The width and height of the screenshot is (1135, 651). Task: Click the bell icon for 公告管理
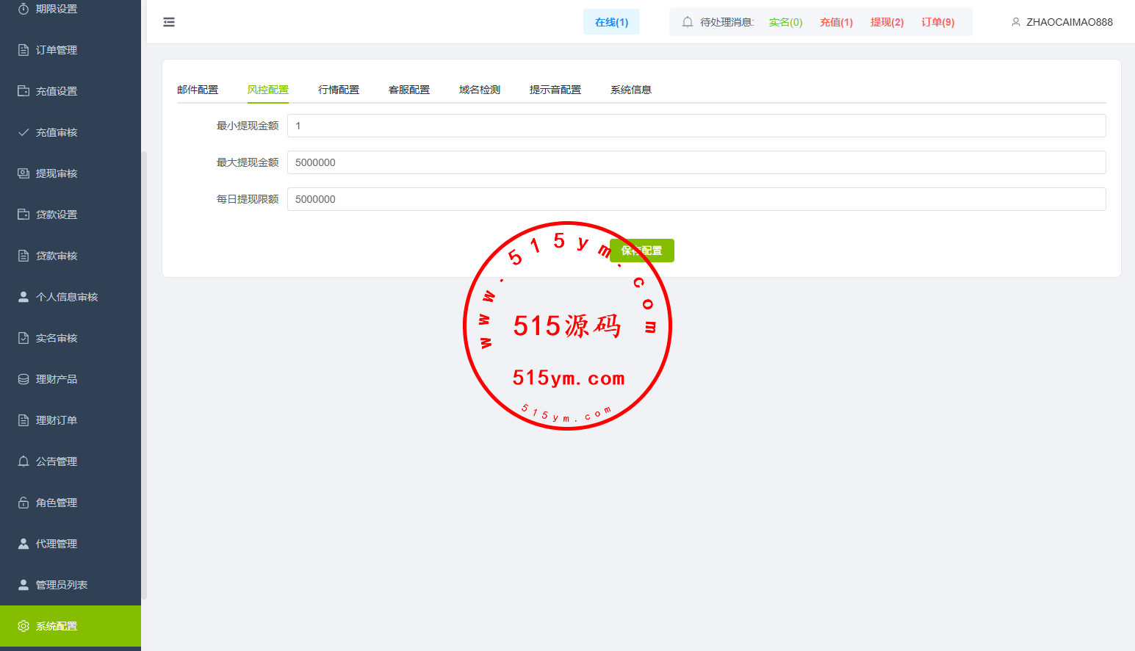24,461
